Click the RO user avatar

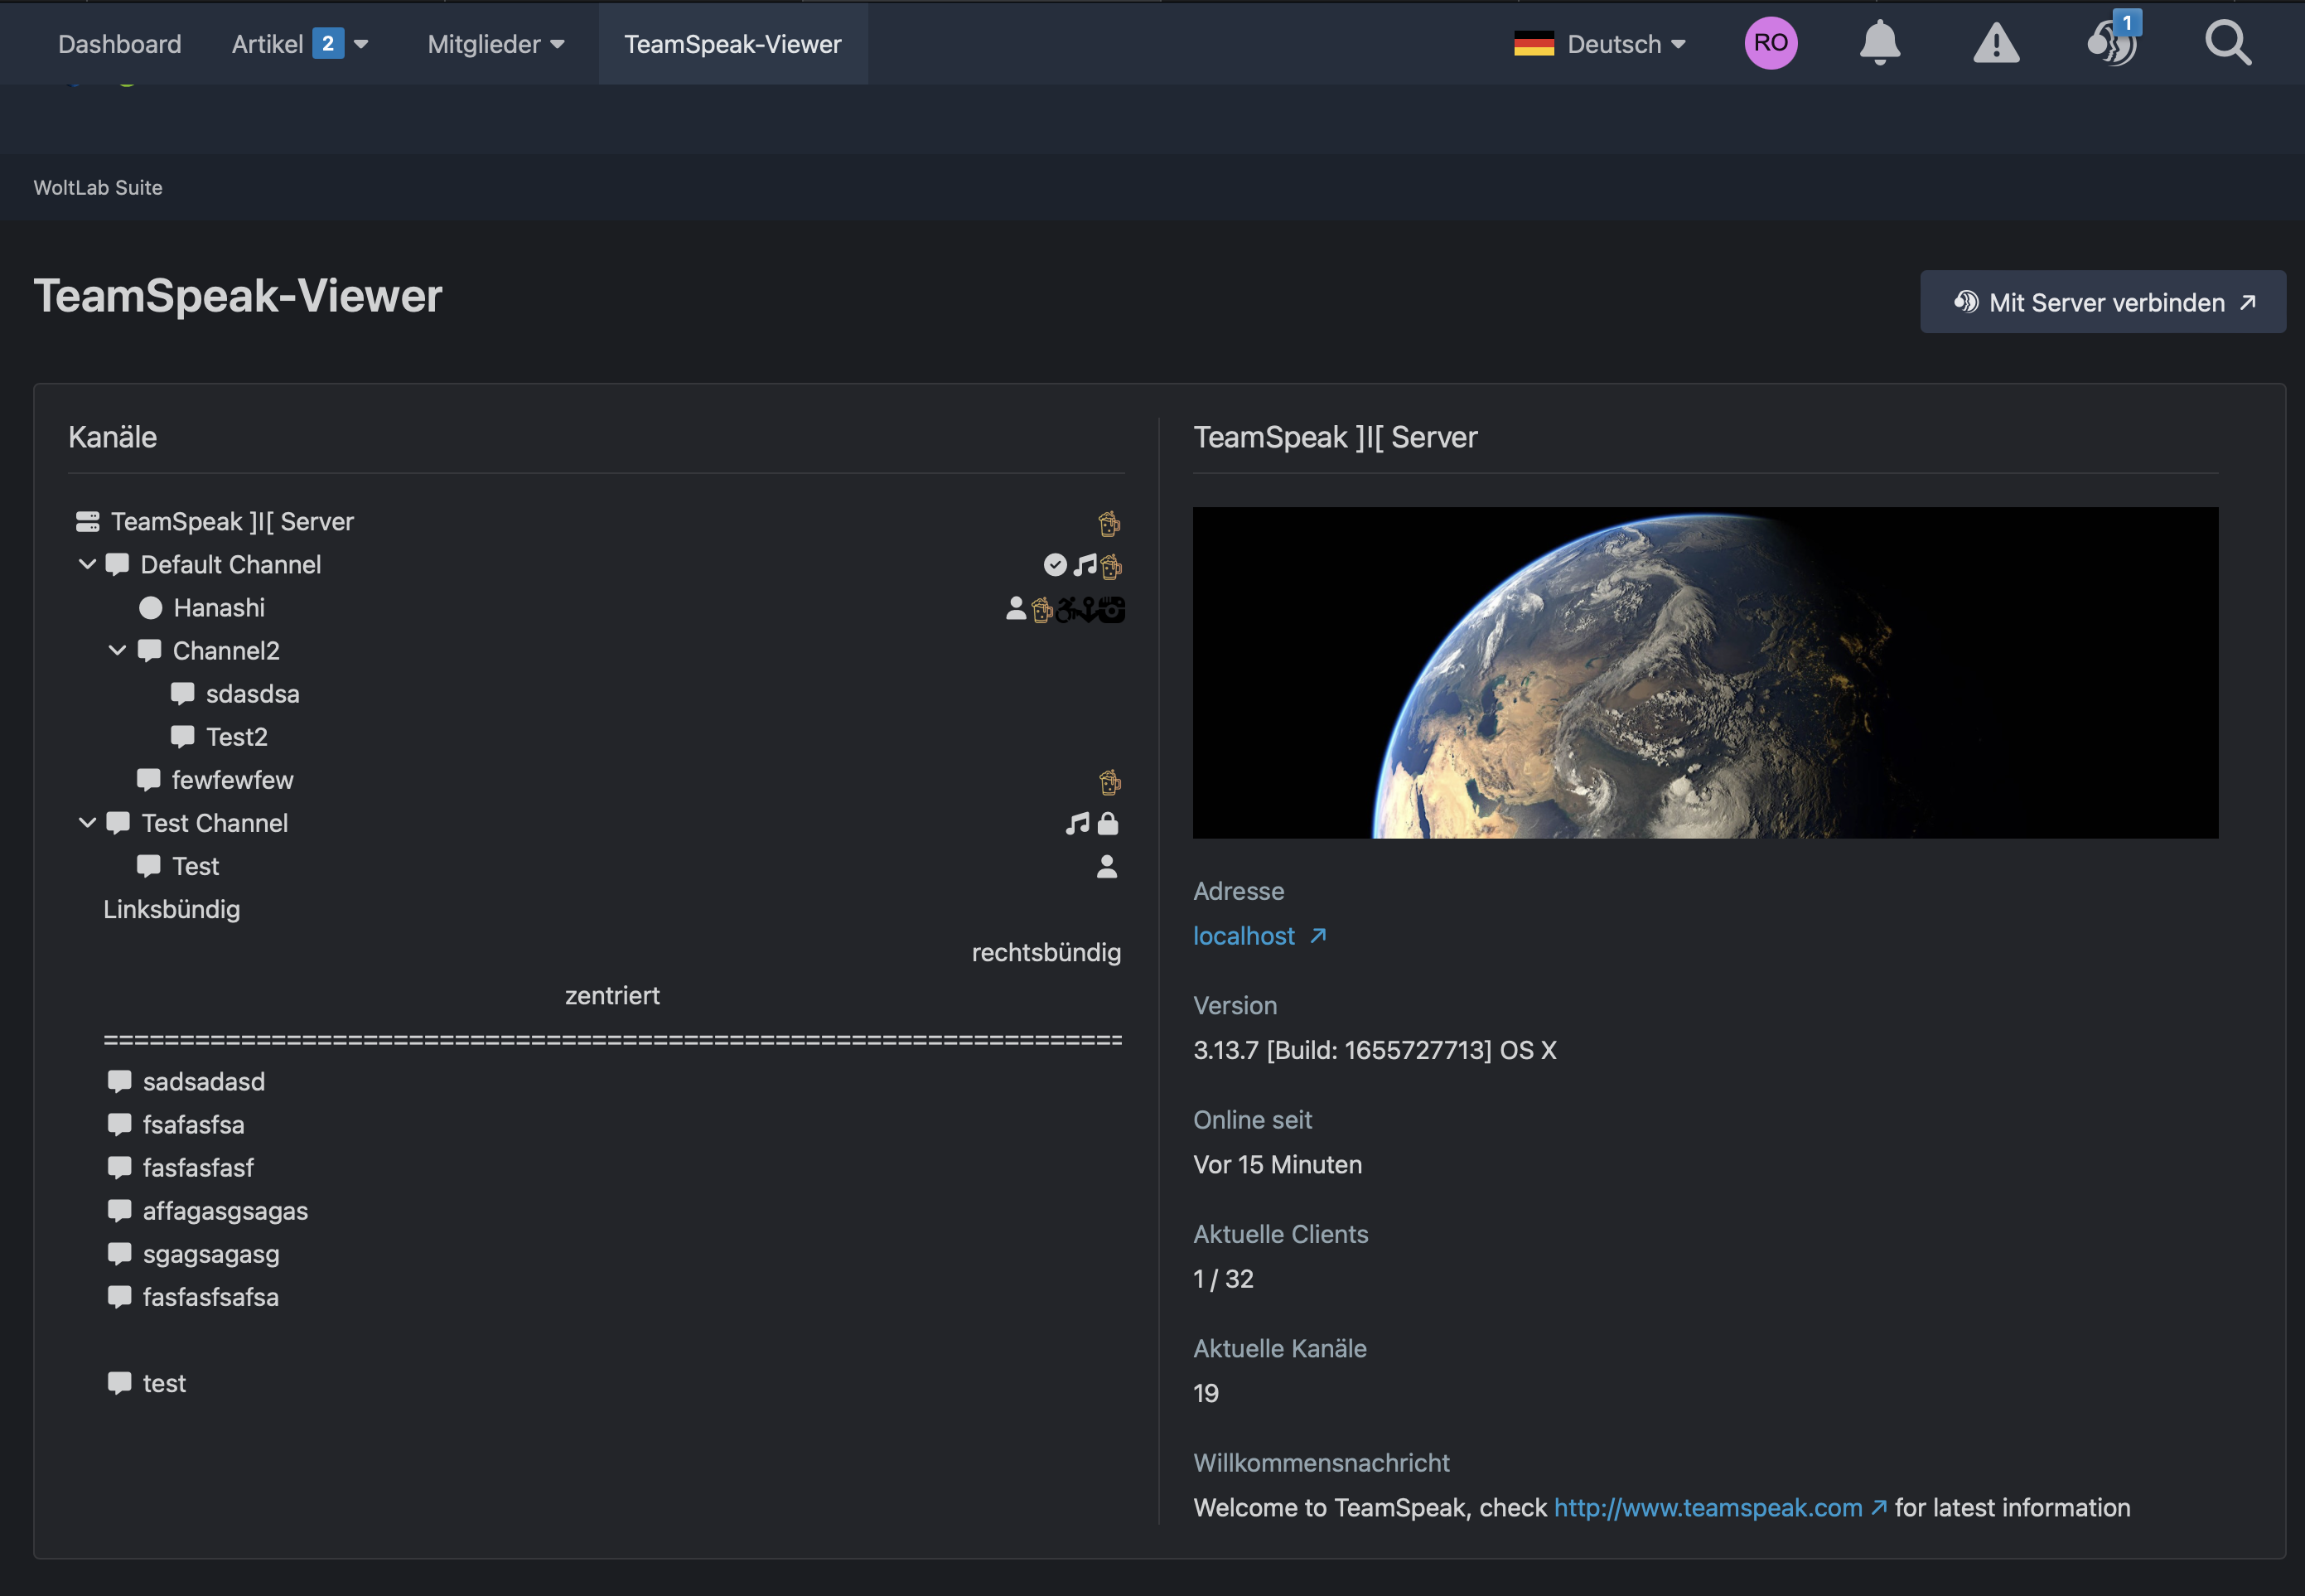click(1771, 43)
